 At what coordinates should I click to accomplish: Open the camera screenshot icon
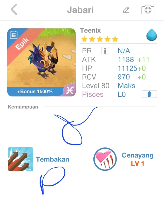coord(148,9)
